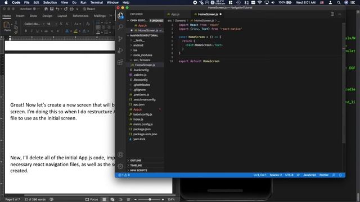Open Design tab in Word ribbon
360x202 pixels.
pos(47,16)
